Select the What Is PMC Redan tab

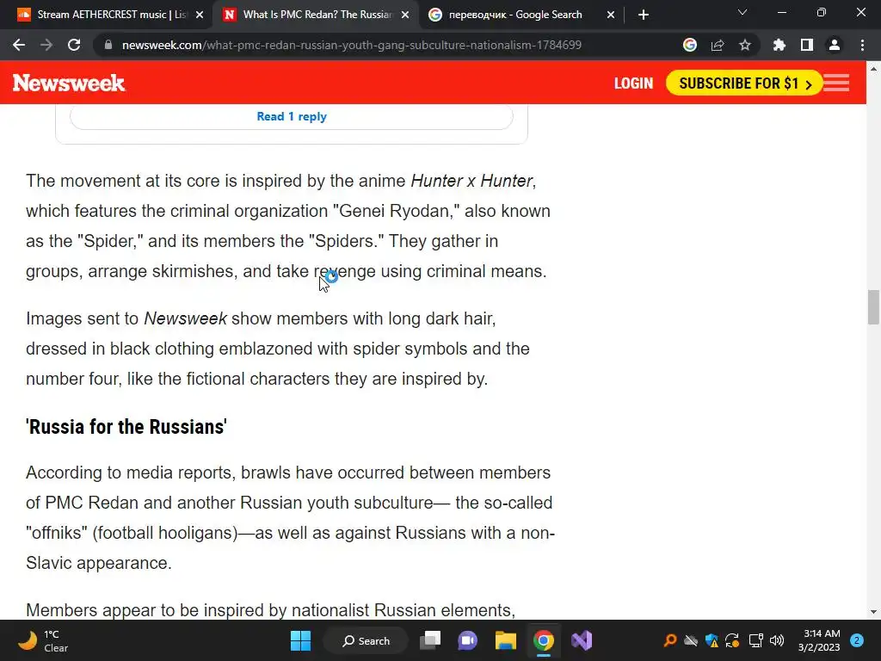[317, 15]
